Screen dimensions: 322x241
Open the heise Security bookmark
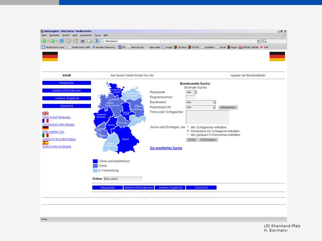coord(136,47)
